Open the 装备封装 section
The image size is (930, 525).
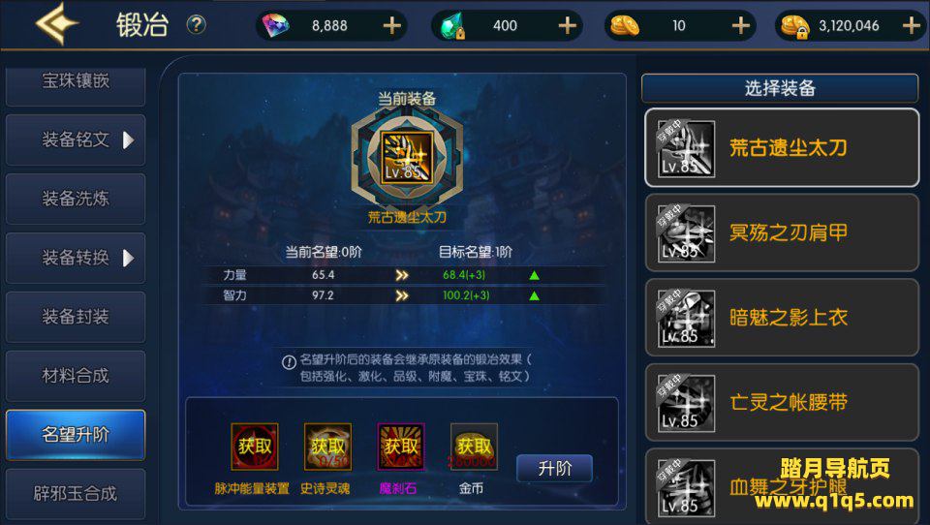coord(76,317)
